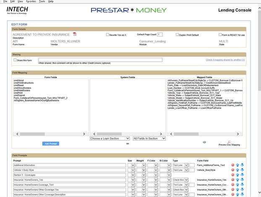Viewport: 261px width, 197px height.
Task: Check the Duplex Print Default option
Action: (177, 35)
